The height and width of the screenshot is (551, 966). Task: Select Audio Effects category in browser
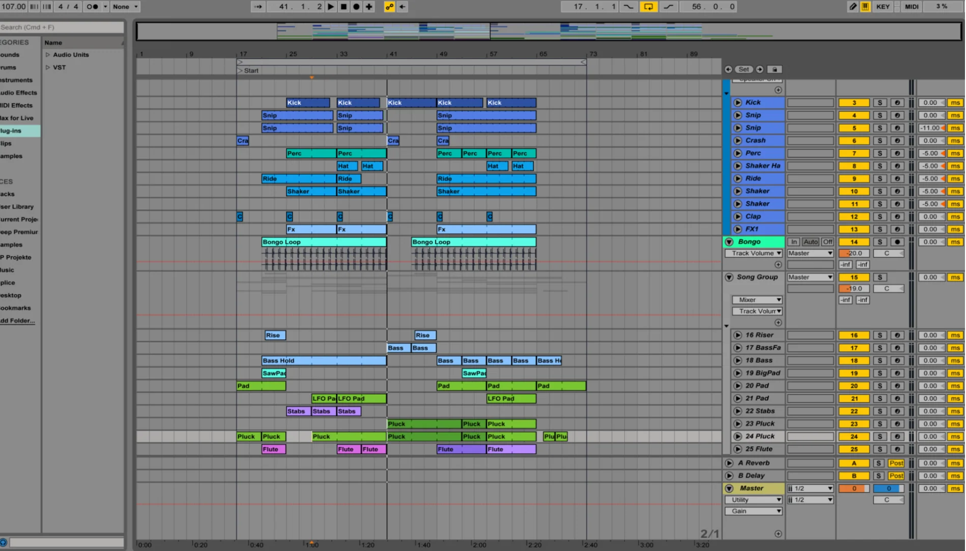pos(19,93)
